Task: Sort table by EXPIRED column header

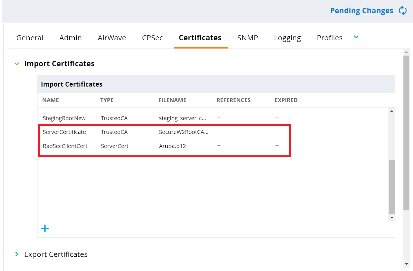Action: tap(286, 100)
